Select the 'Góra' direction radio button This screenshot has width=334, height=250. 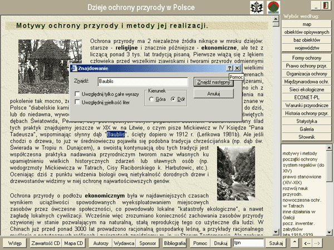pyautogui.click(x=152, y=99)
